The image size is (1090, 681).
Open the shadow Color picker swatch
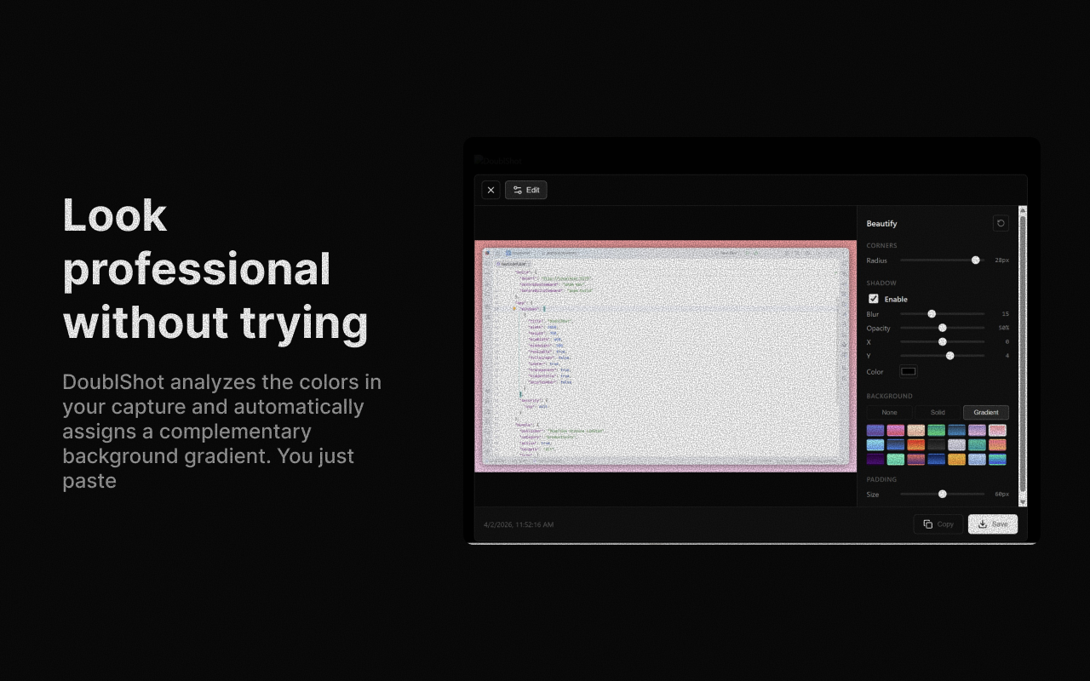(x=909, y=371)
